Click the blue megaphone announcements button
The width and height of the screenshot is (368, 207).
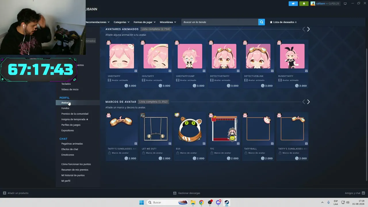point(293,3)
